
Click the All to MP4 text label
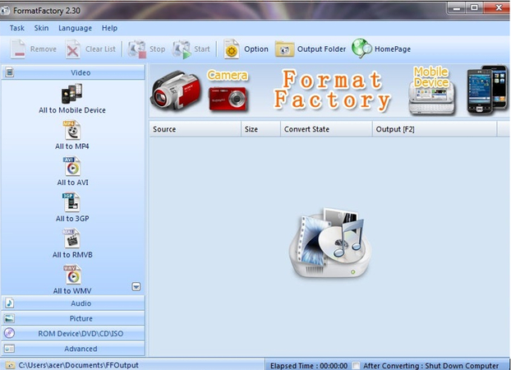[72, 146]
